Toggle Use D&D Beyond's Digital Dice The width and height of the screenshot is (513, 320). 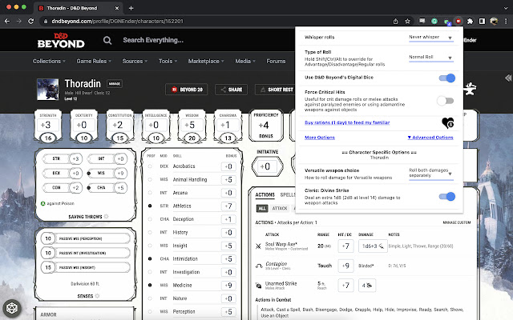[446, 78]
